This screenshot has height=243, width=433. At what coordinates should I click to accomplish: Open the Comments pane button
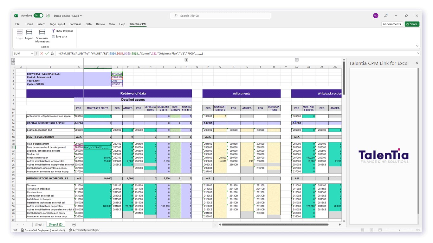392,24
